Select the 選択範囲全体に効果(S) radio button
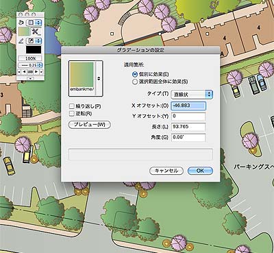274x253 pixels. pos(135,82)
